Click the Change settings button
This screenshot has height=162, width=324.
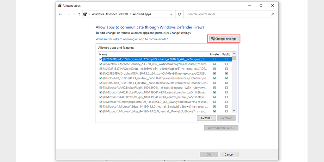pos(223,39)
